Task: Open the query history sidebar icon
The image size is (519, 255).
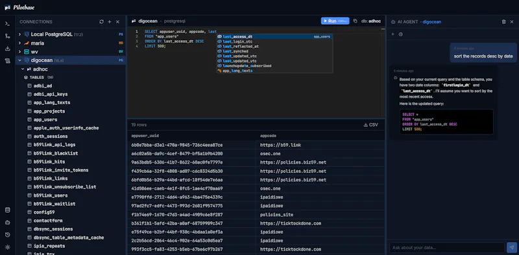Action: pos(7,235)
